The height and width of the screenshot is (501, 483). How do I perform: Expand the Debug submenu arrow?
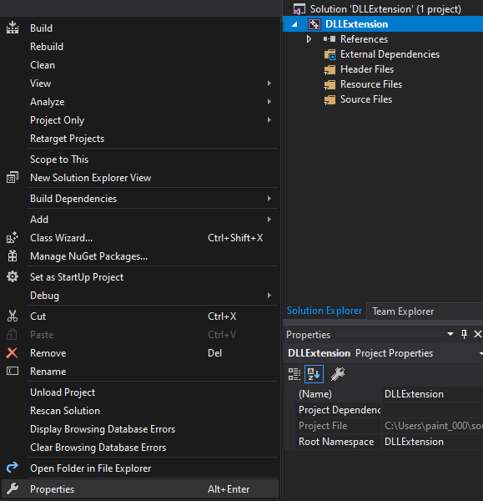coord(269,296)
